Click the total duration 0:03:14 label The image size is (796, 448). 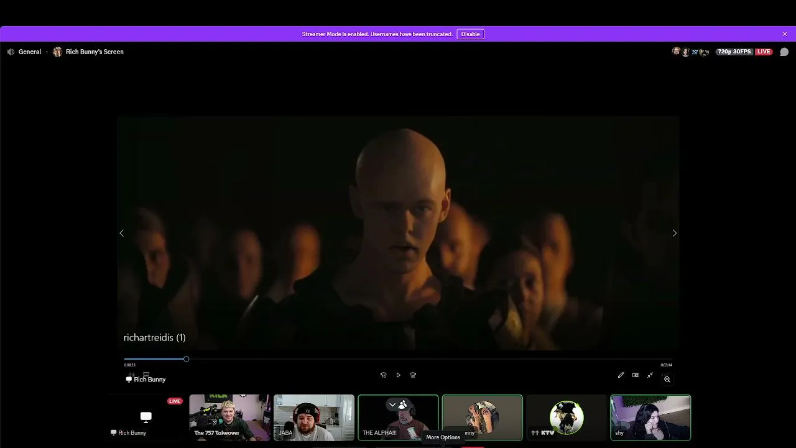click(666, 365)
